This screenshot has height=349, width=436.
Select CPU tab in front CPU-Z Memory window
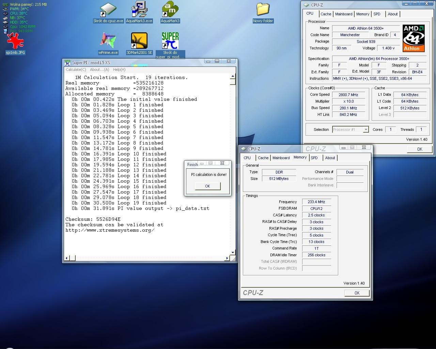pyautogui.click(x=247, y=158)
